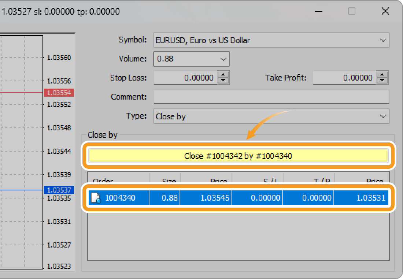Click the blue 1.03537 bid price label
Screen dimensions: 403x279
click(x=59, y=190)
